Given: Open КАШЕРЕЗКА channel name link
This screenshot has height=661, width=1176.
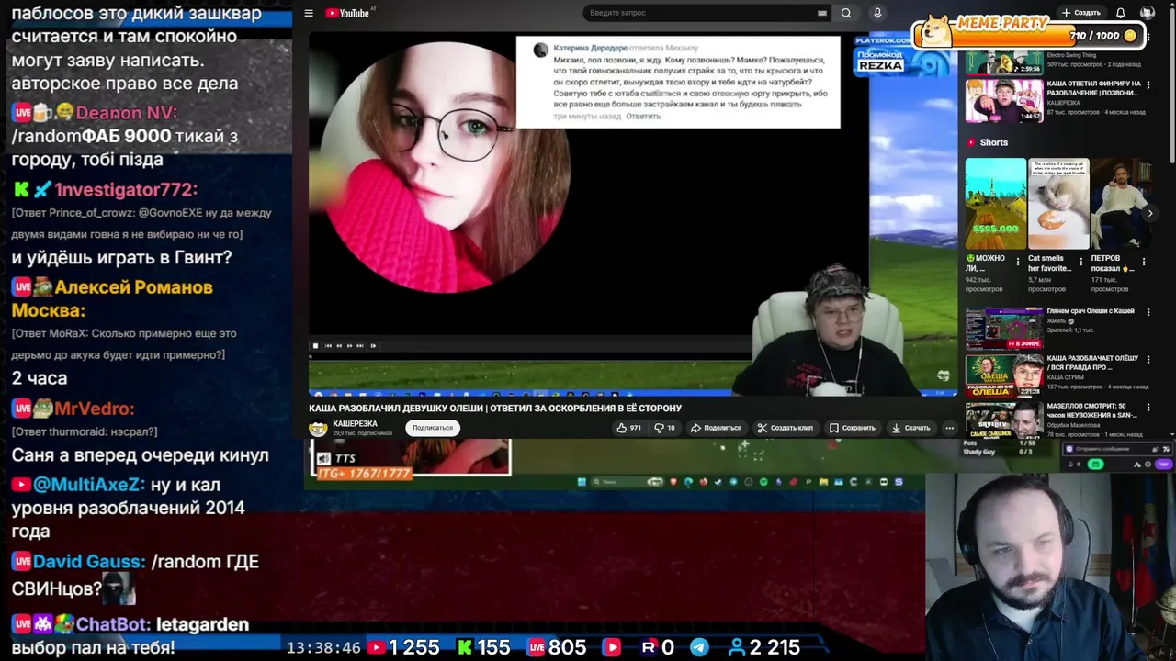Looking at the screenshot, I should pyautogui.click(x=355, y=424).
